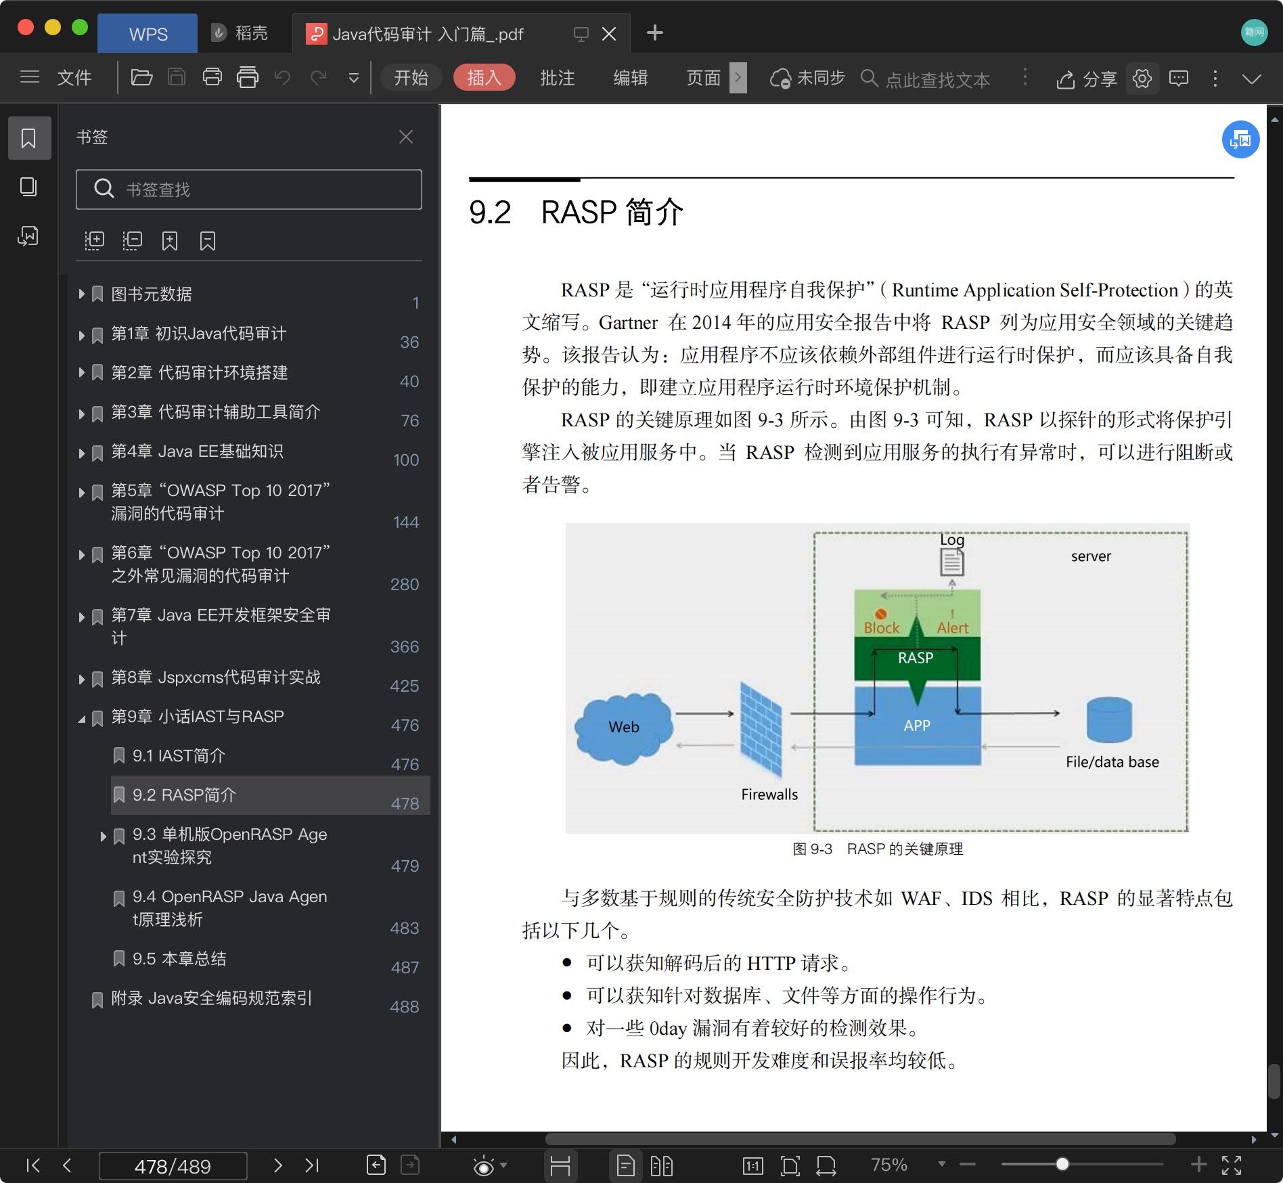
Task: Click the user avatar icon
Action: pos(1254,32)
